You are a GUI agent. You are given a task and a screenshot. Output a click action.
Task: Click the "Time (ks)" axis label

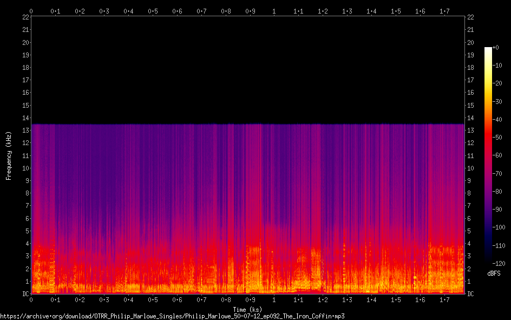coord(247,310)
